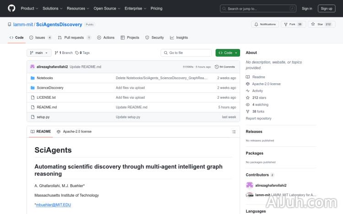
Task: Switch to the Security tab
Action: (155, 37)
